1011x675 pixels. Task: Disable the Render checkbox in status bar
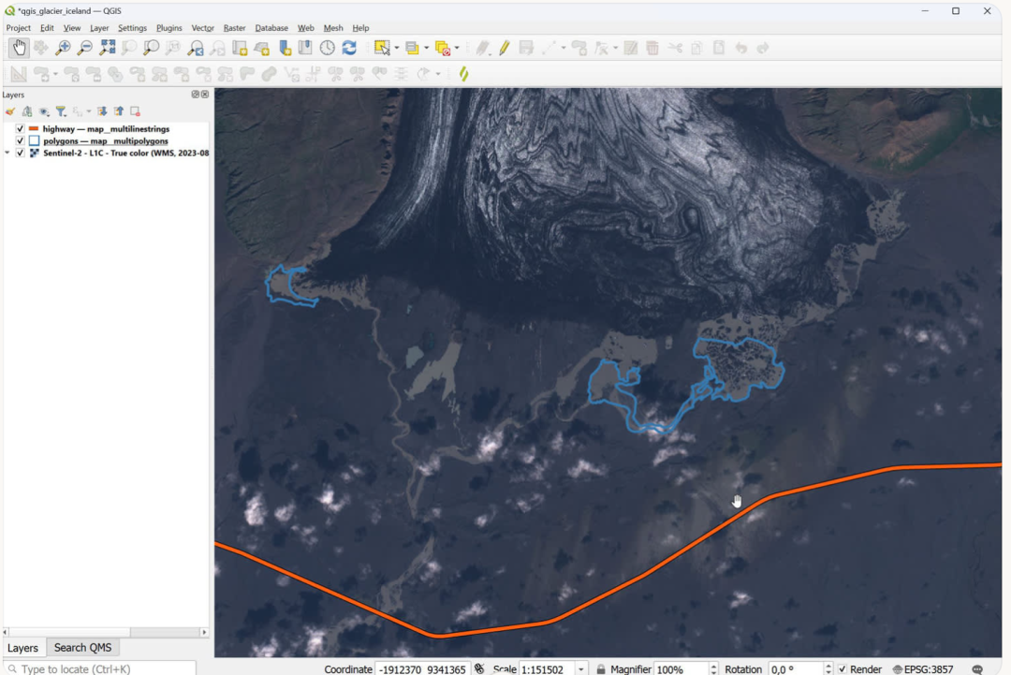coord(842,669)
